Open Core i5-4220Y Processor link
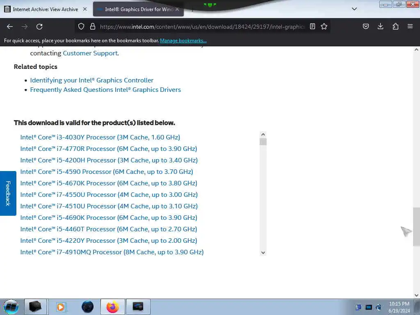420x315 pixels. click(109, 241)
